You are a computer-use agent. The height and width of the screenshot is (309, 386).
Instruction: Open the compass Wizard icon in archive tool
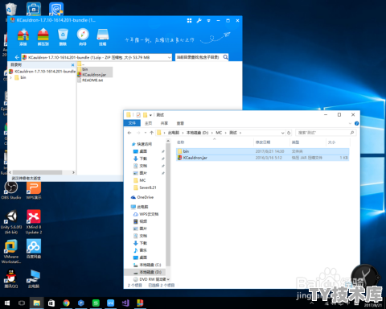(x=83, y=37)
